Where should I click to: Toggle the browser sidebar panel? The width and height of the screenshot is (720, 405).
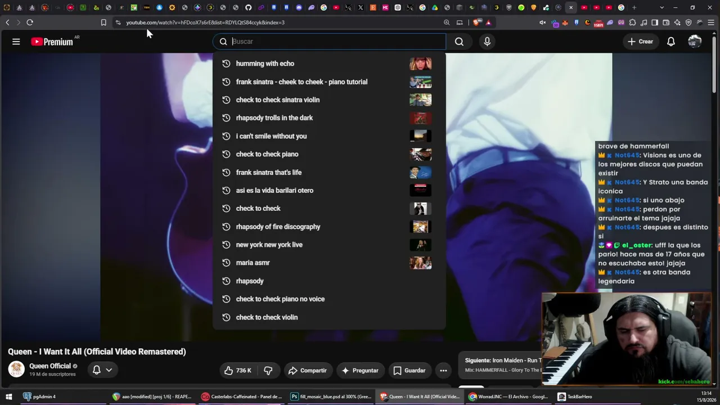tap(655, 22)
